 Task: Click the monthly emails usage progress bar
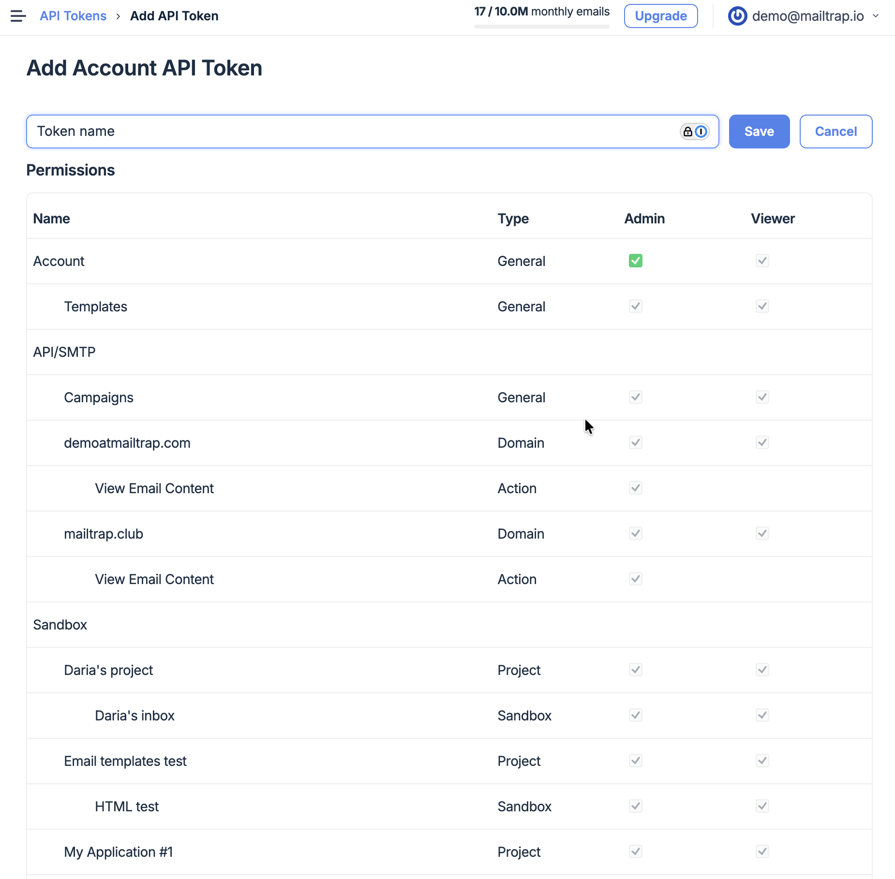[541, 27]
